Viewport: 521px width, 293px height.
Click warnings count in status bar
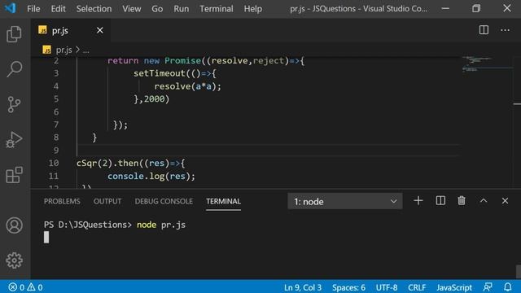34,287
